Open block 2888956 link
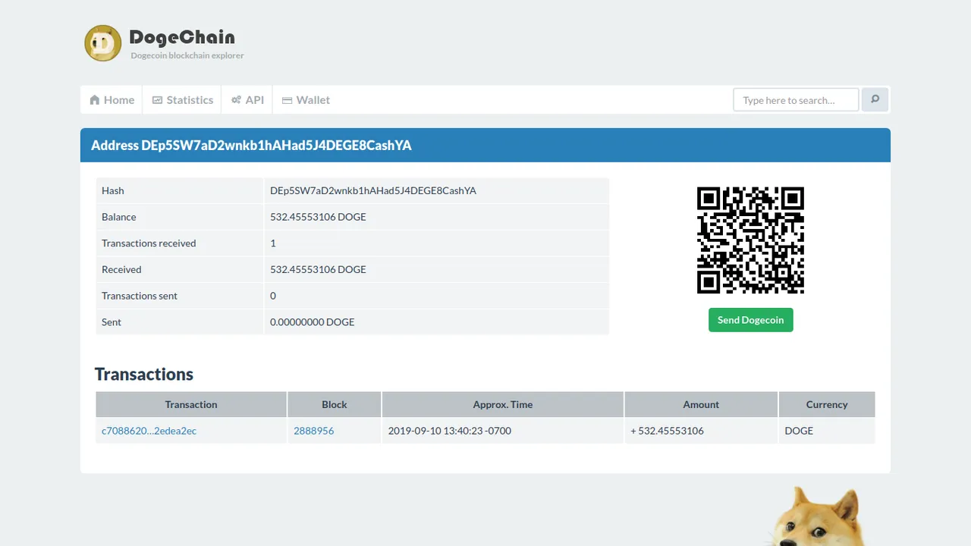This screenshot has height=546, width=971. [313, 431]
